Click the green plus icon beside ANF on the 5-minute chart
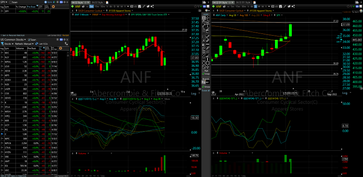The image size is (363, 177). coord(73,6)
